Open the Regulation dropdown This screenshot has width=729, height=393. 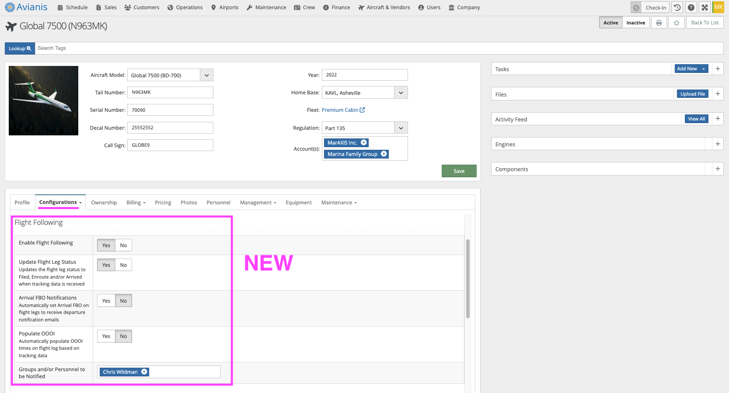tap(401, 128)
